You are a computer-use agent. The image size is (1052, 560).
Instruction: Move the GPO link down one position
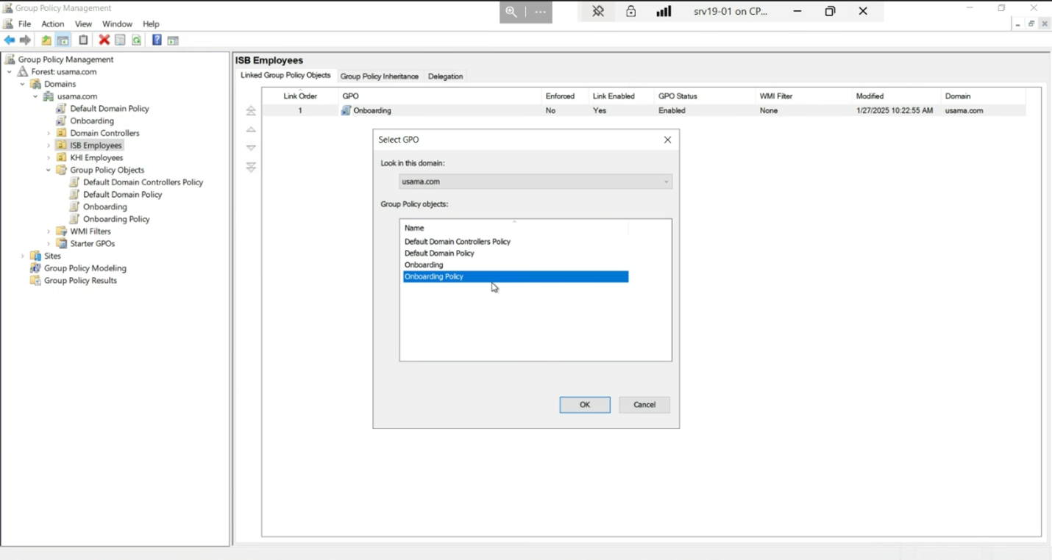point(251,147)
